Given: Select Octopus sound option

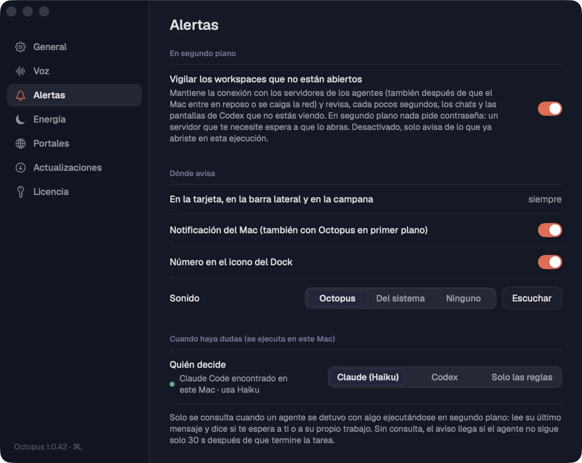Looking at the screenshot, I should [x=337, y=298].
